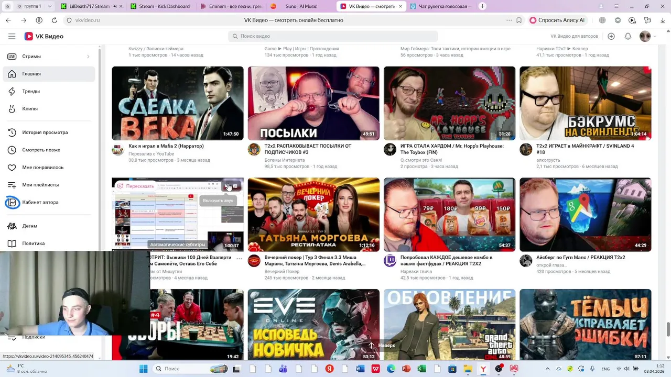671x377 pixels.
Task: Open Кабинет автора in the sidebar
Action: pos(49,202)
